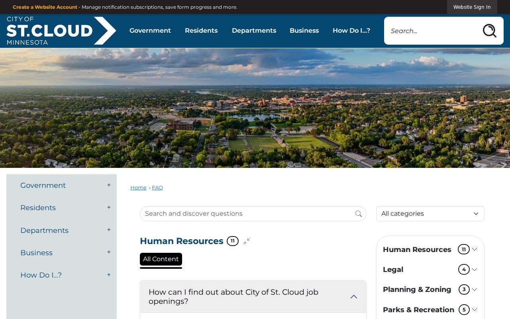Click the FAQ breadcrumb link

157,187
